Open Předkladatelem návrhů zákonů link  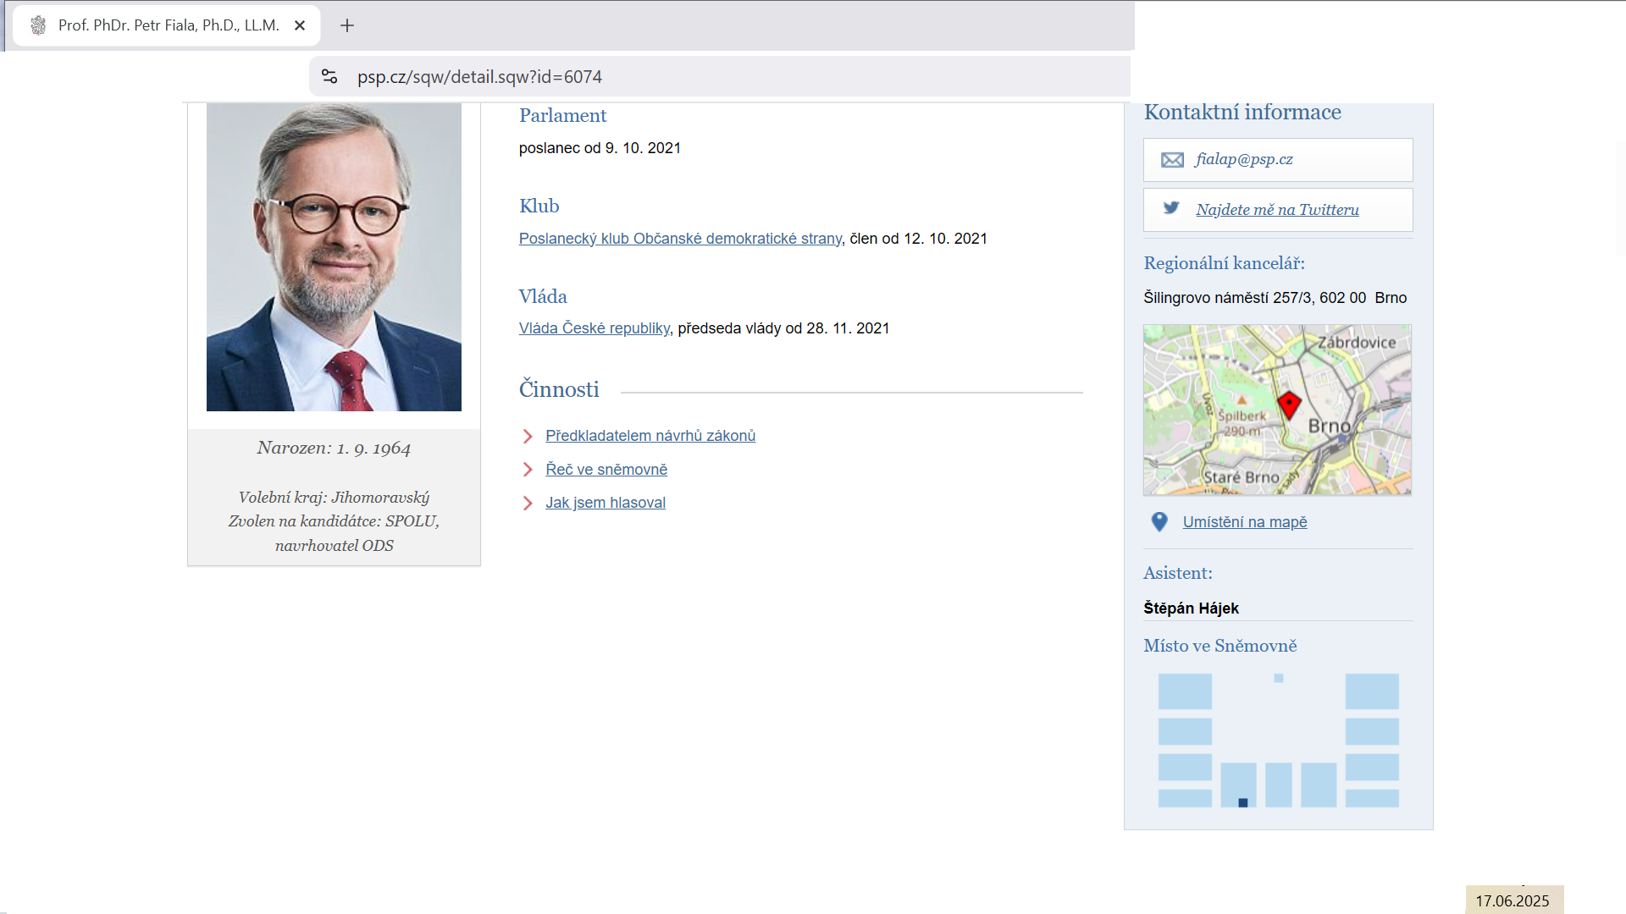tap(650, 436)
